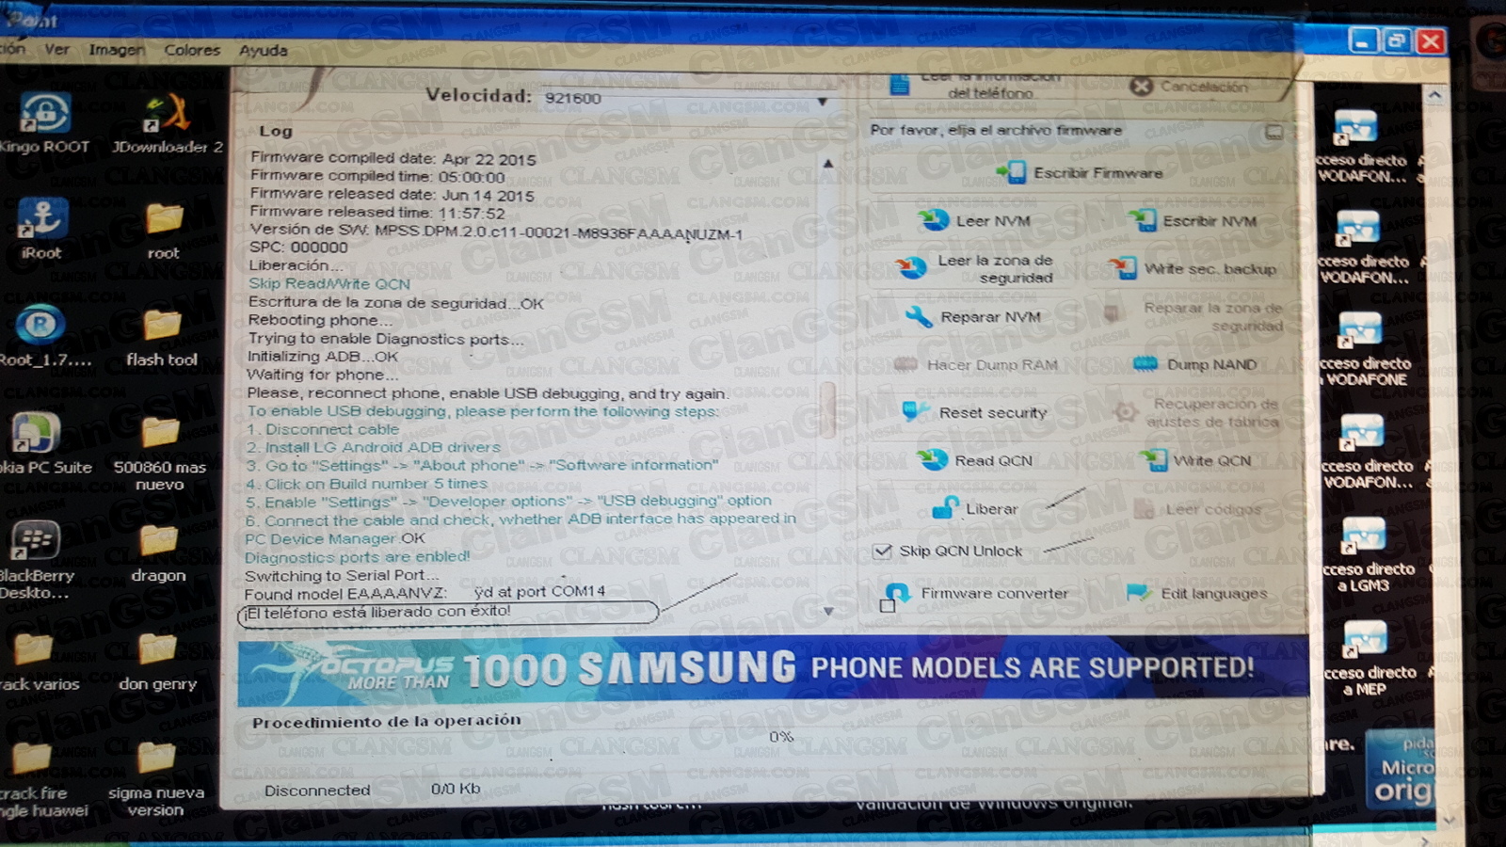This screenshot has height=847, width=1506.
Task: Click the Hacer Dump RAM icon
Action: click(905, 364)
